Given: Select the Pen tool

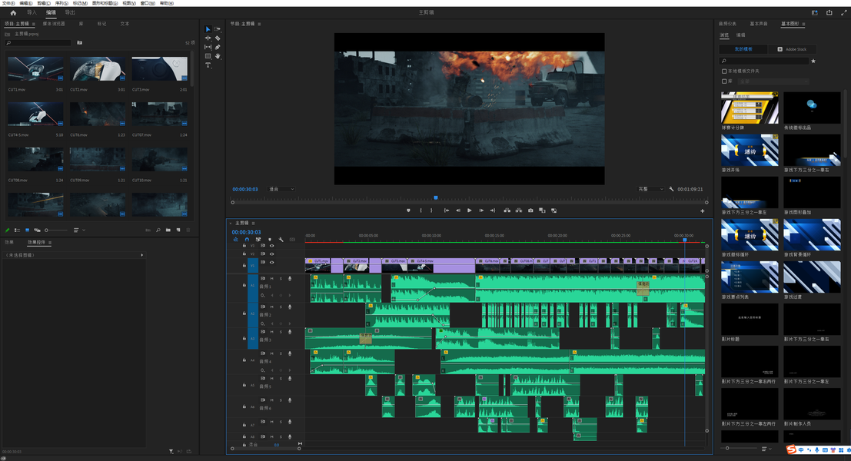Looking at the screenshot, I should point(218,47).
